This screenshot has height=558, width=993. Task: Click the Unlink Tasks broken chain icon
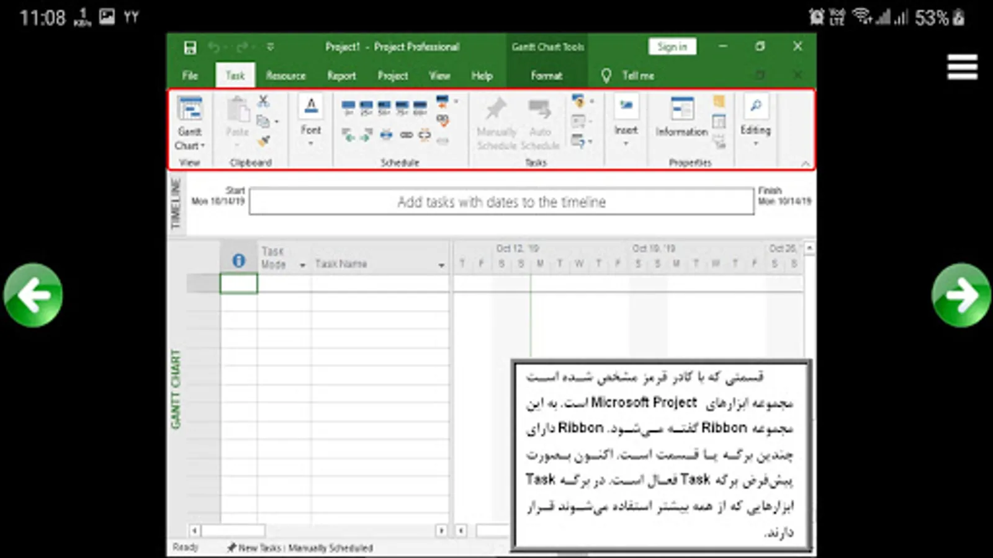pos(425,135)
